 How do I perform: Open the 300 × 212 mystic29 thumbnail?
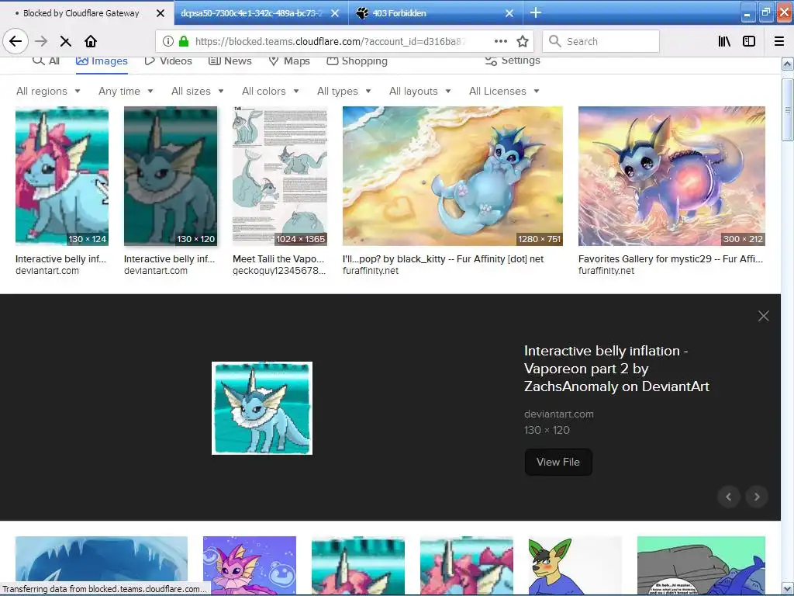pyautogui.click(x=671, y=176)
